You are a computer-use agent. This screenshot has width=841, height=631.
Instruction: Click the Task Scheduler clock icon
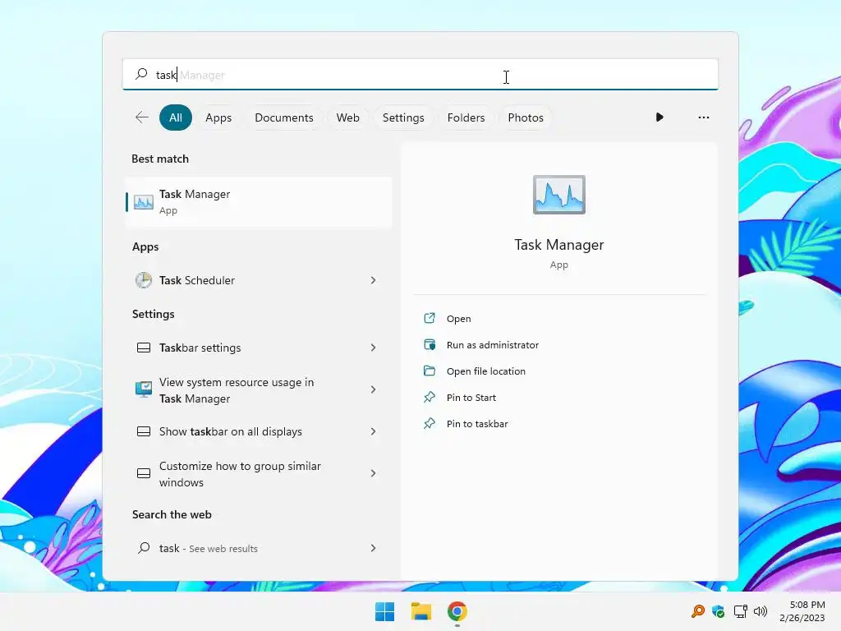pos(144,280)
